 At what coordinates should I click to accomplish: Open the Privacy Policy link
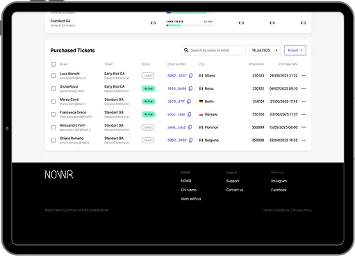(x=302, y=210)
